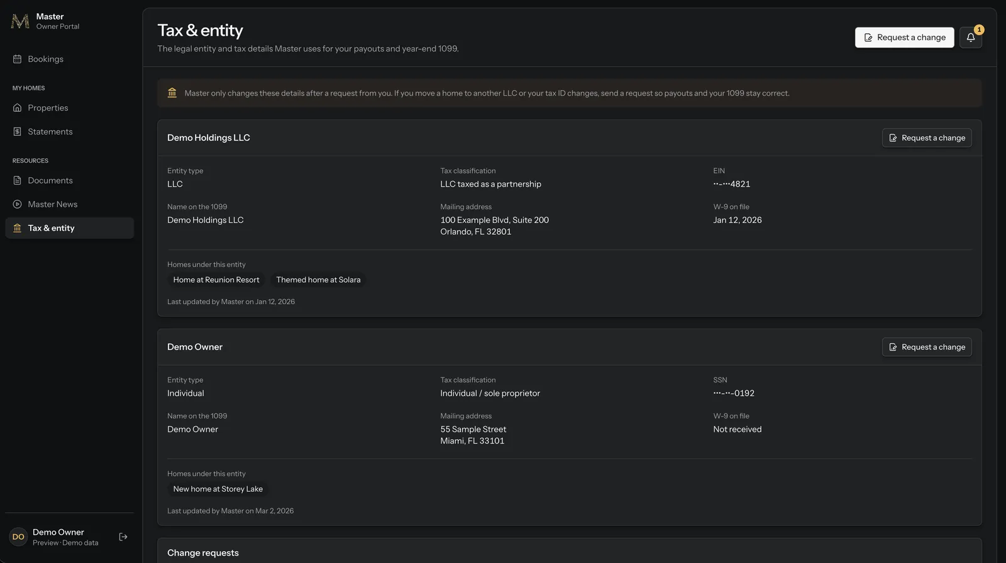Go to Properties page

tap(69, 108)
